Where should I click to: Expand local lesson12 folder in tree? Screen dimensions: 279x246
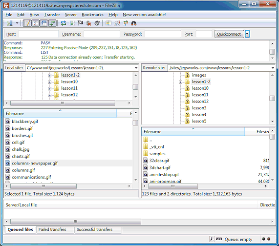click(49, 95)
